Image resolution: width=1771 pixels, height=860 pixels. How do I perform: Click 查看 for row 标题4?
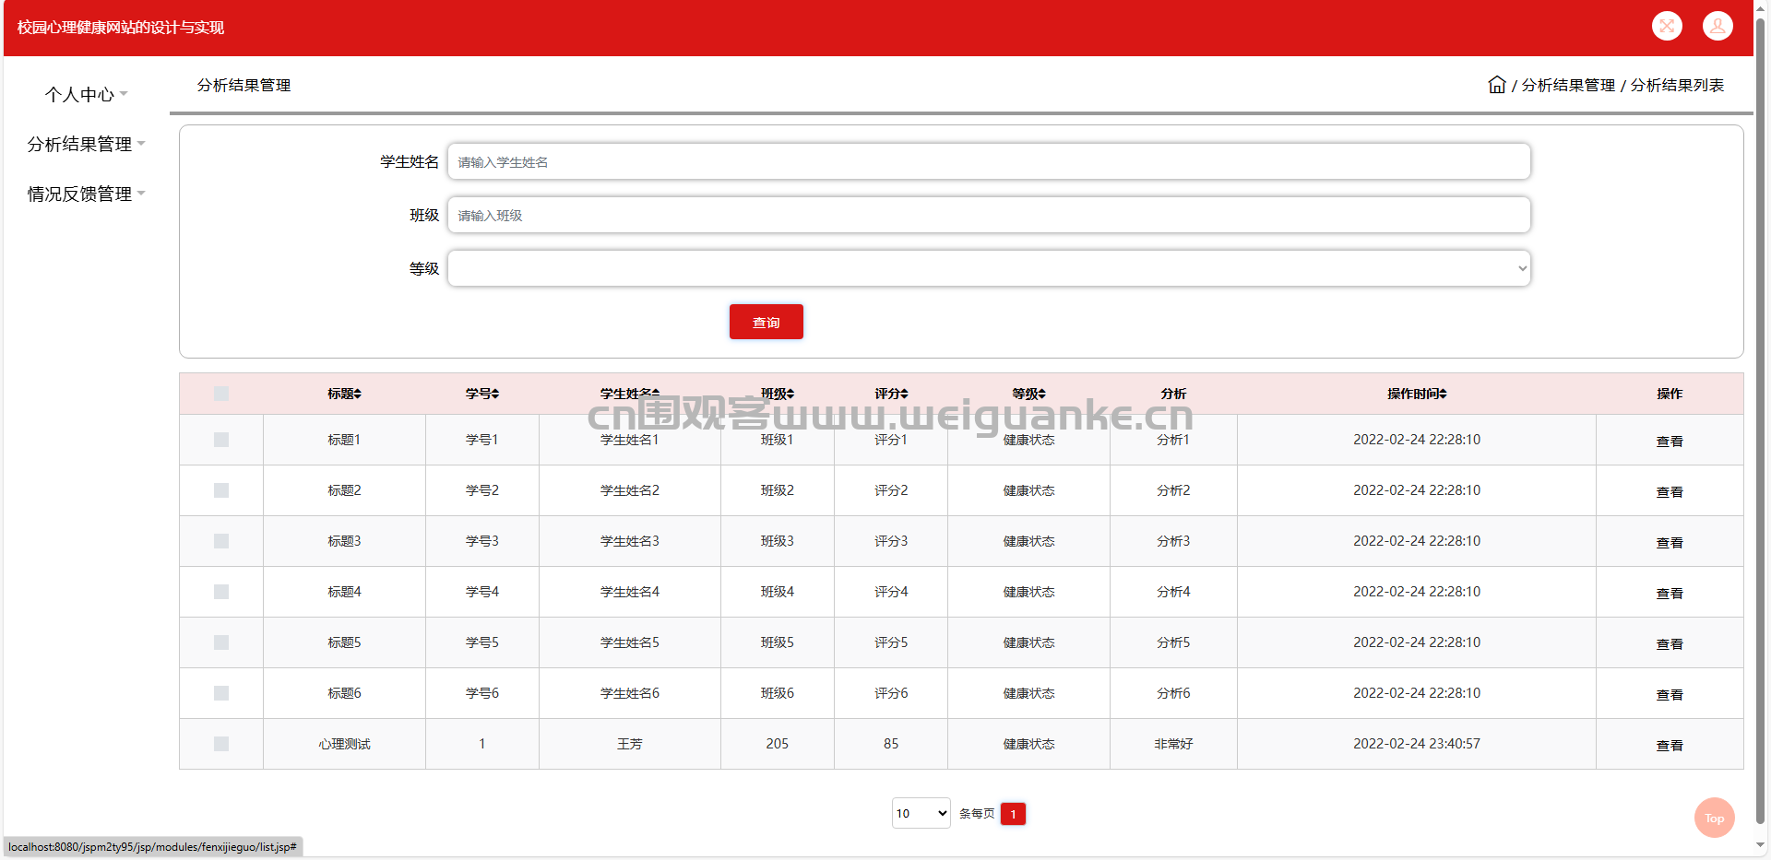[x=1670, y=594]
